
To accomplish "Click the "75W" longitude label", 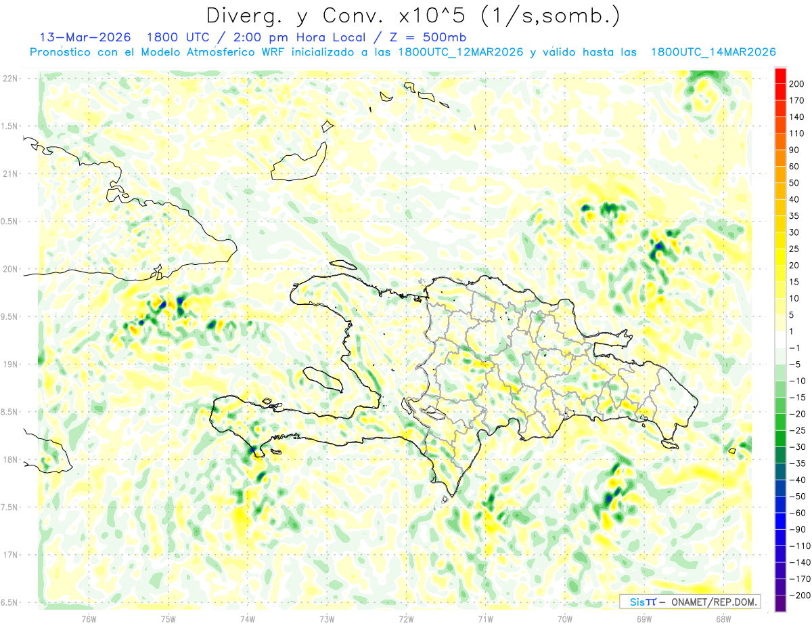I will 168,619.
